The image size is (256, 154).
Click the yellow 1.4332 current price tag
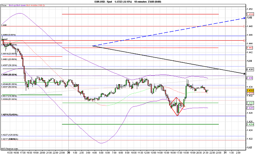(250, 90)
